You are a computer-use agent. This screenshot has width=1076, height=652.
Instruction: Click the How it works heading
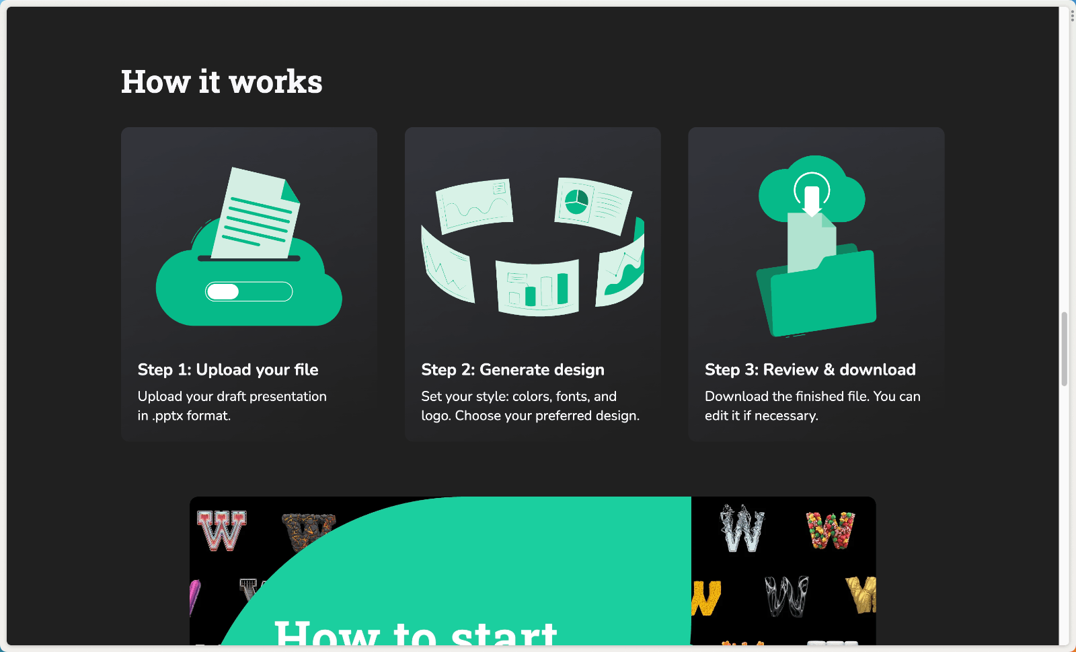tap(221, 81)
